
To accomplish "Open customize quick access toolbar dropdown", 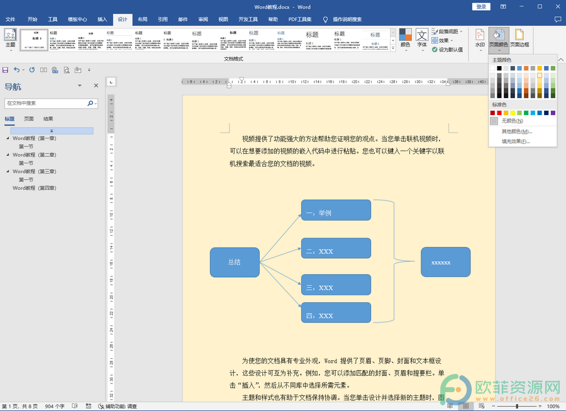I will (89, 70).
